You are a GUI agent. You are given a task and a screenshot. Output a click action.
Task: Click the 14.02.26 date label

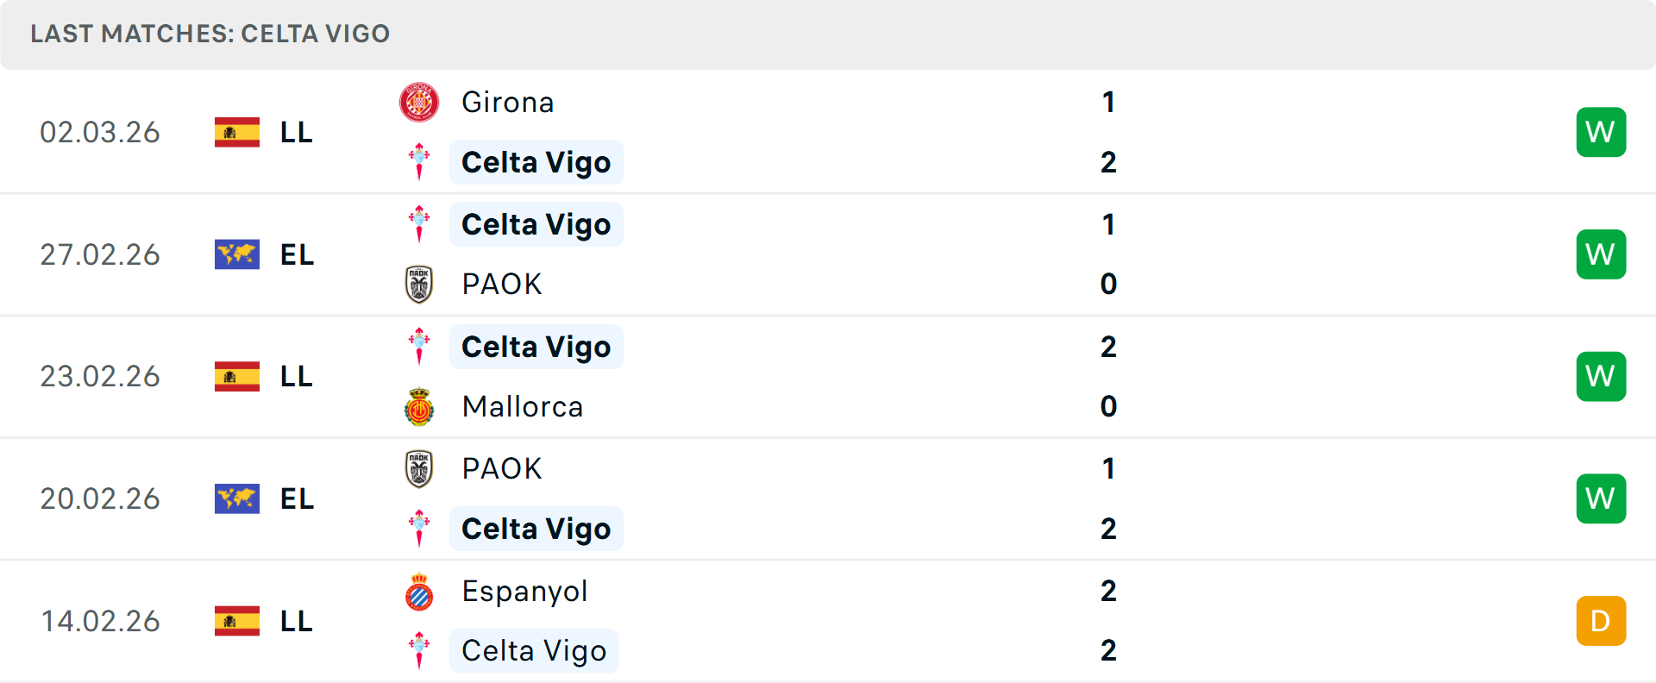click(x=100, y=621)
